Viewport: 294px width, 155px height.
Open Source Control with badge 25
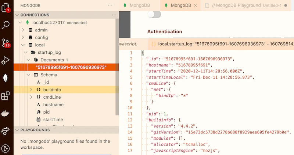point(6,43)
